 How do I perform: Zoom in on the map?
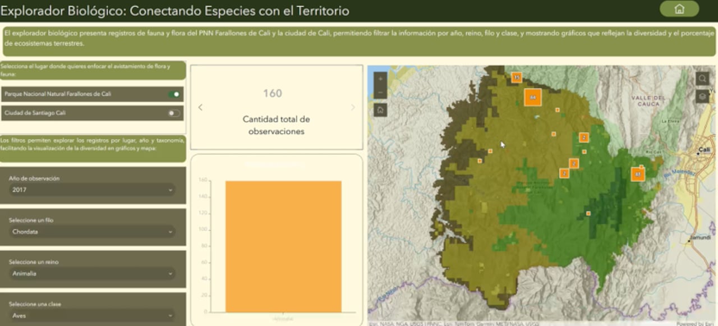tap(380, 79)
